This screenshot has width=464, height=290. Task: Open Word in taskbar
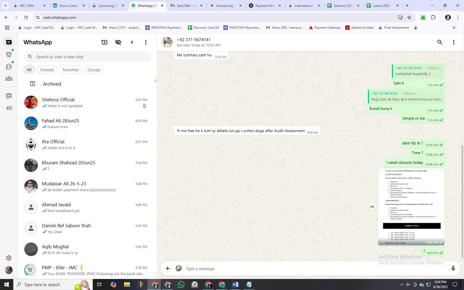(x=235, y=284)
